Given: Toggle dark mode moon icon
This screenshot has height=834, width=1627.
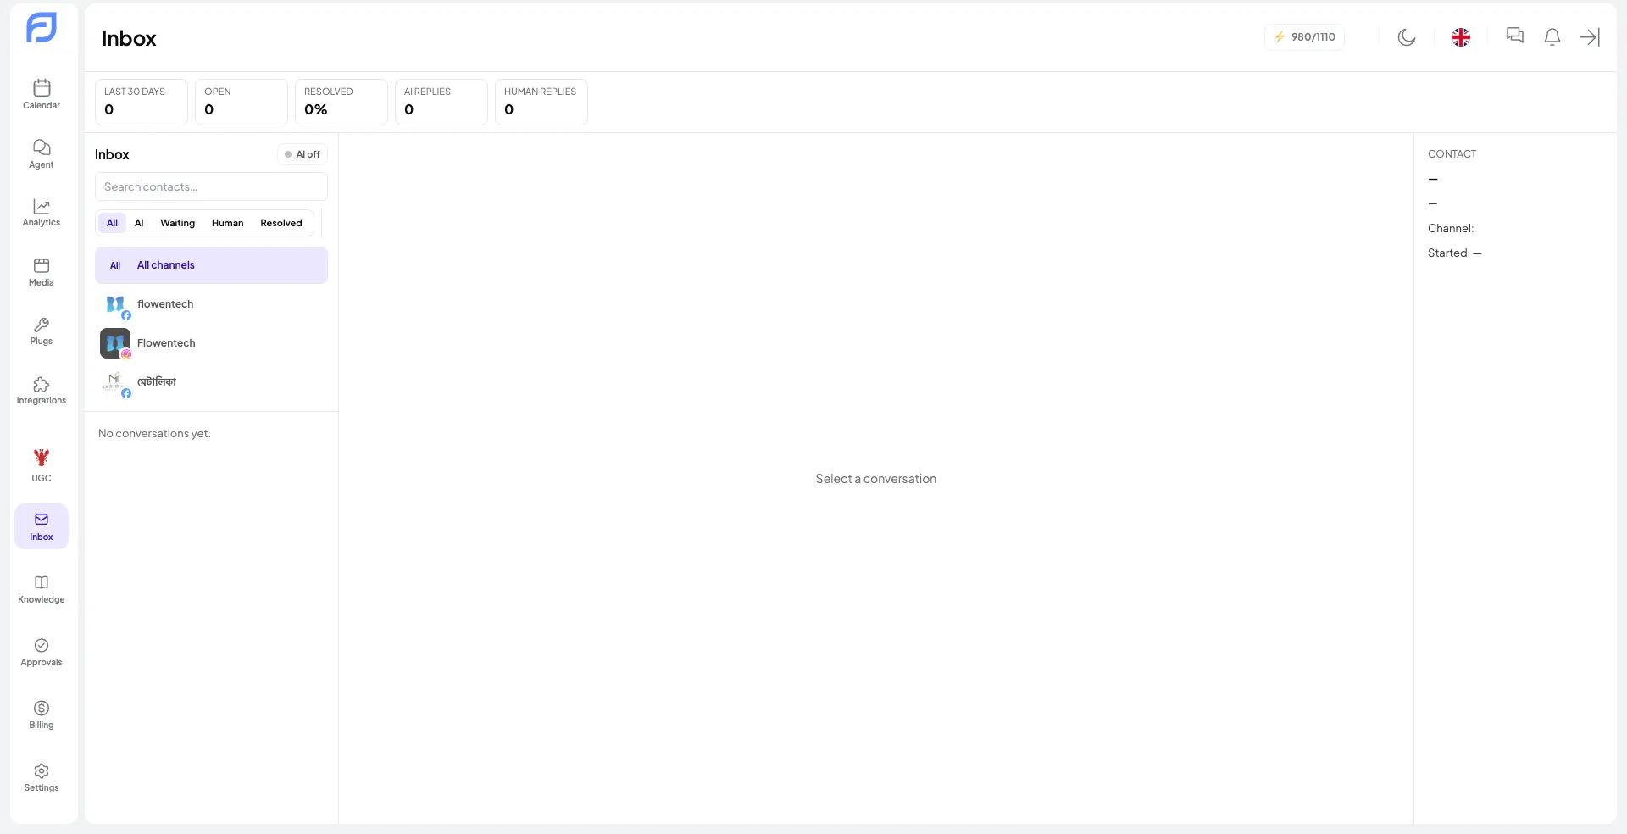Looking at the screenshot, I should tap(1407, 37).
